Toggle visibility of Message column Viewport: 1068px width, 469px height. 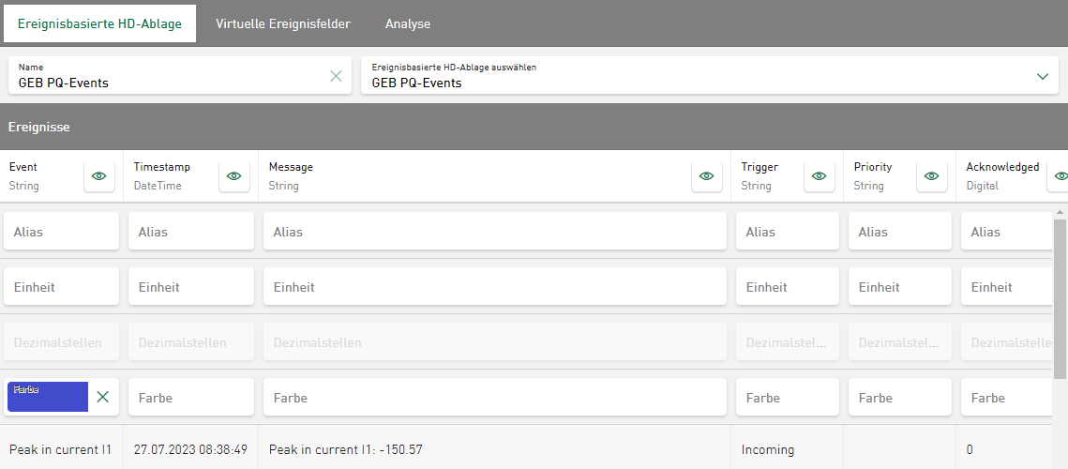click(707, 176)
